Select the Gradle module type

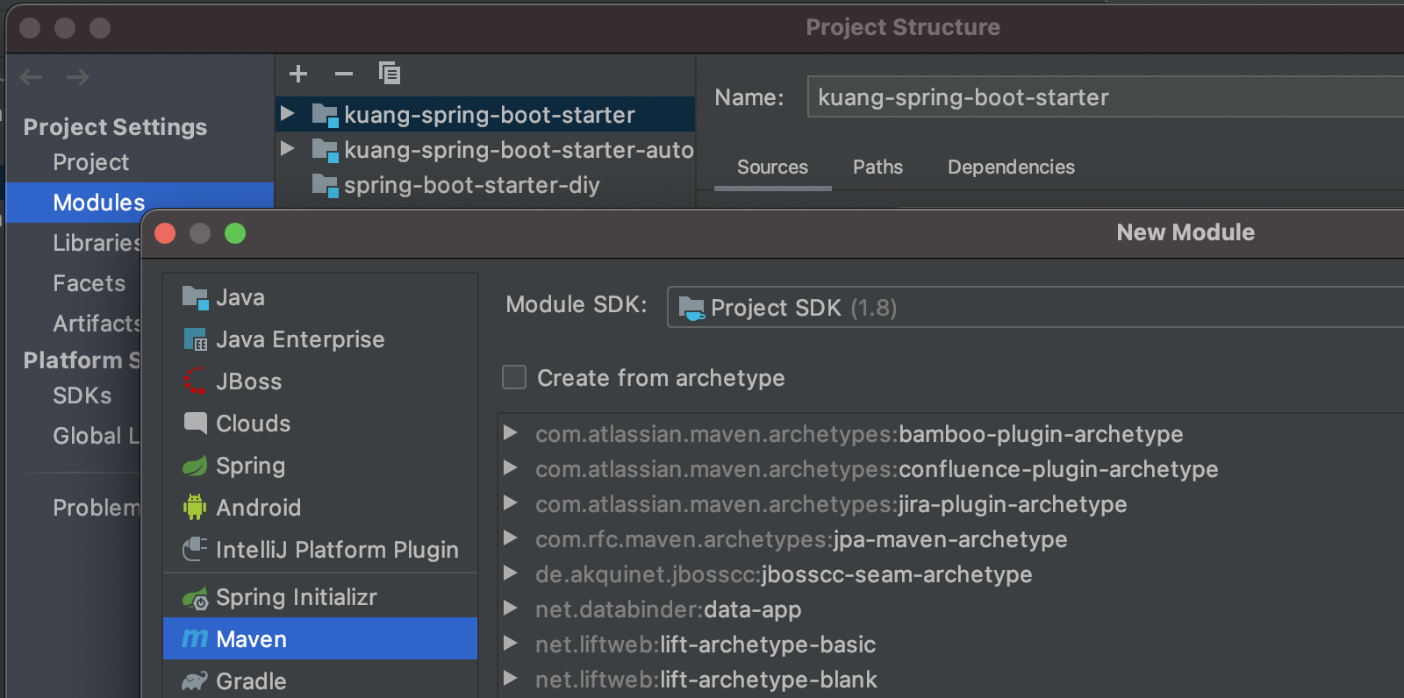tap(251, 681)
